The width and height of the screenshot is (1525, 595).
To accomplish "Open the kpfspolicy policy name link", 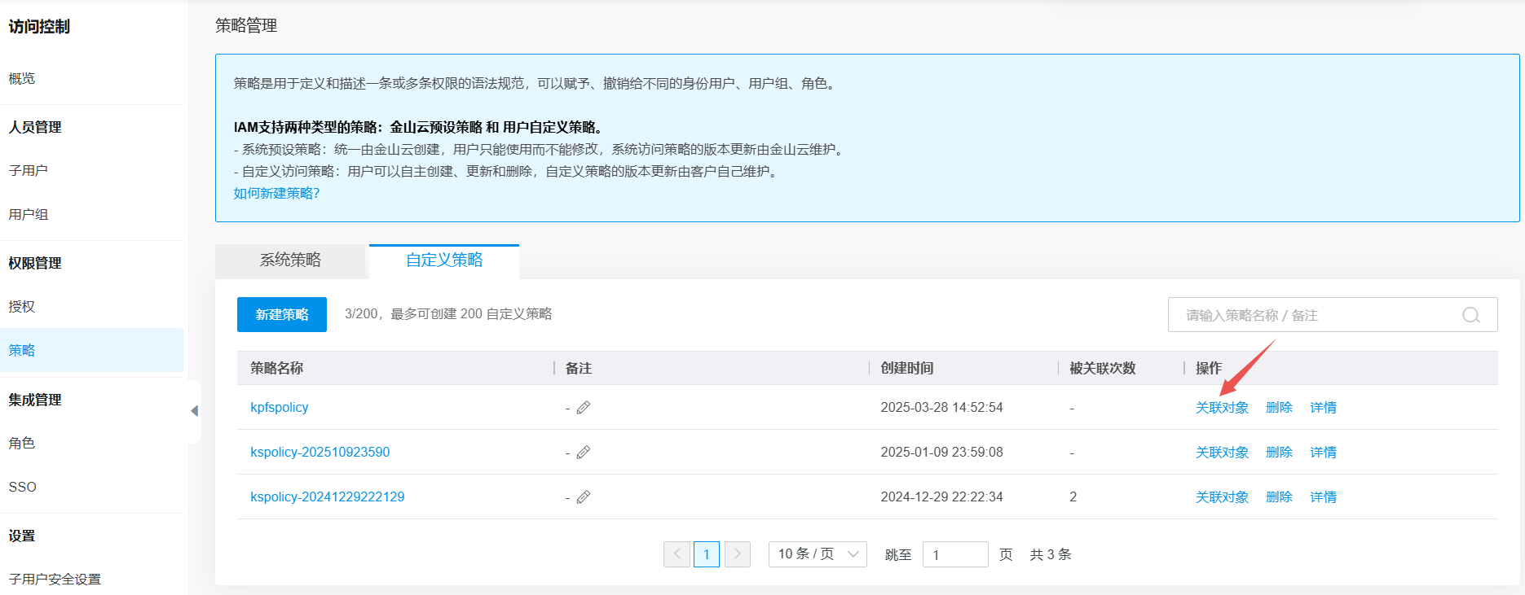I will coord(279,408).
